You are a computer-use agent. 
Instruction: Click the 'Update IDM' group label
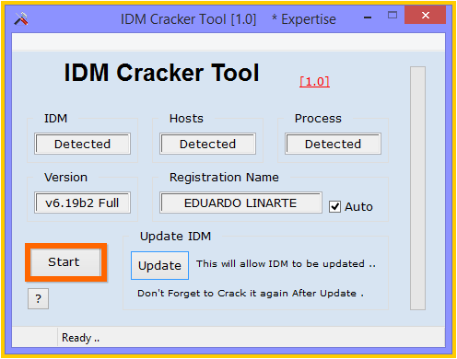(175, 237)
